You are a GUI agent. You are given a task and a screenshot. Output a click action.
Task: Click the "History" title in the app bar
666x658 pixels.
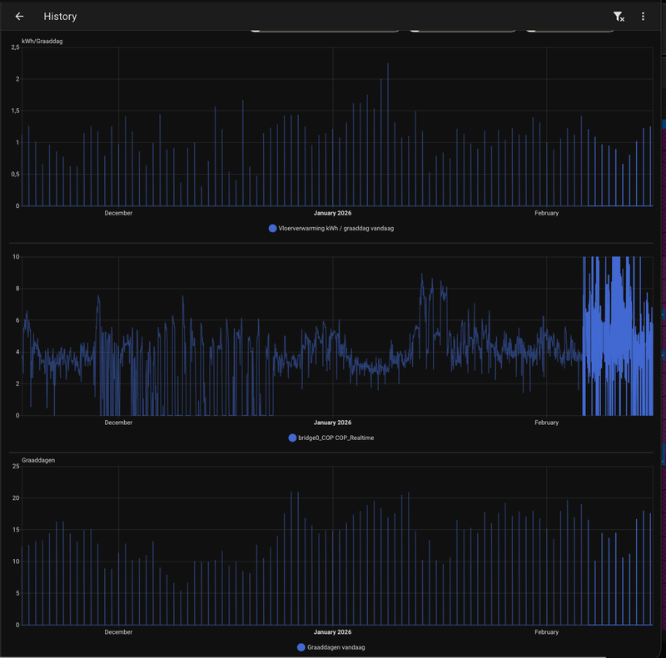click(60, 16)
